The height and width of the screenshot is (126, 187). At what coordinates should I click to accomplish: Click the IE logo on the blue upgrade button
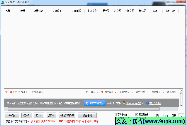coord(87,103)
